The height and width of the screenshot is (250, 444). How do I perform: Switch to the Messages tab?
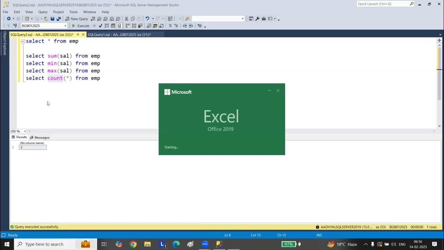(x=40, y=137)
